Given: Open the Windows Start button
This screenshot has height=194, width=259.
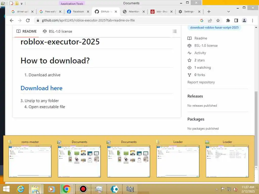Looking at the screenshot, I should coord(6,189).
